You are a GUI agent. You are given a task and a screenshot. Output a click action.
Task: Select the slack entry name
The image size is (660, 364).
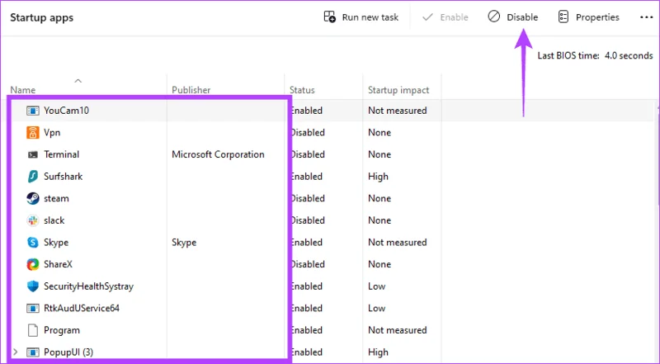(54, 220)
